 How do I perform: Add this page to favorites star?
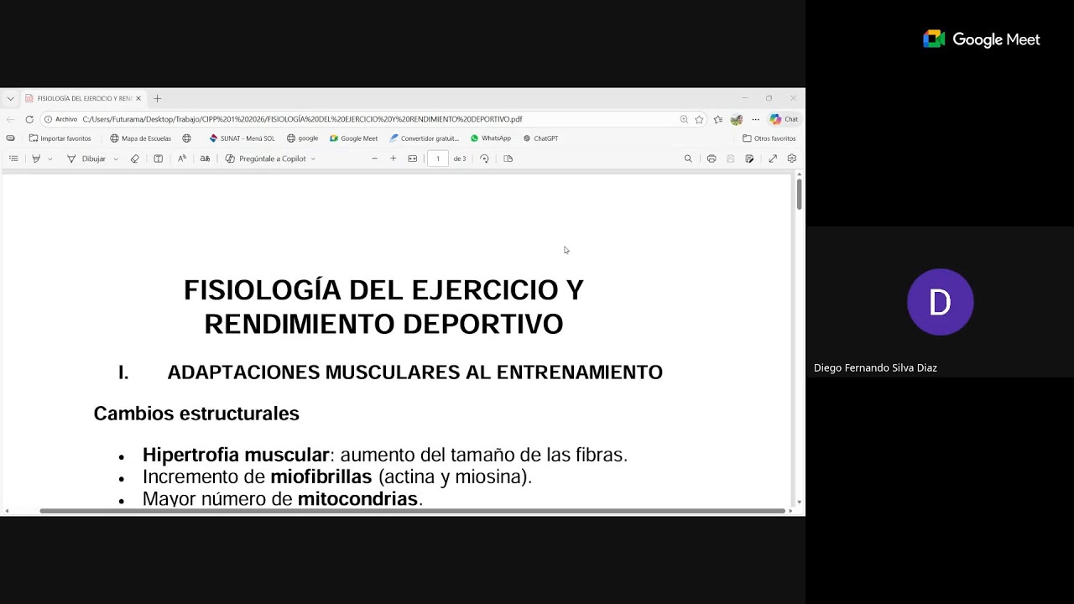point(699,119)
